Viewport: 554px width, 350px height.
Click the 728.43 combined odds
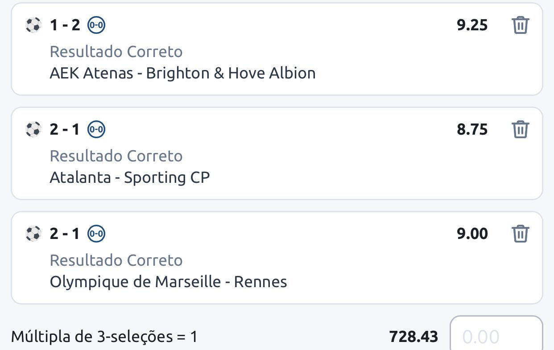[413, 337]
